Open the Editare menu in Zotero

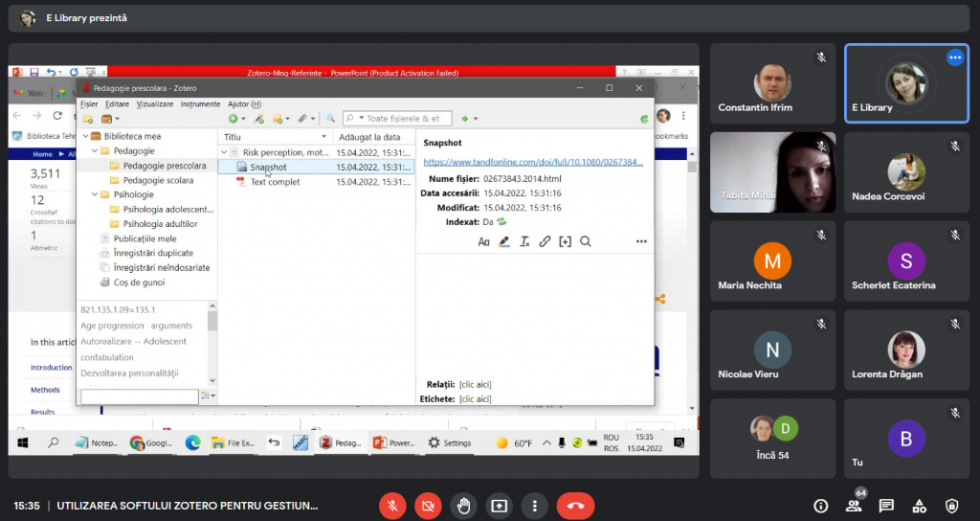(117, 103)
